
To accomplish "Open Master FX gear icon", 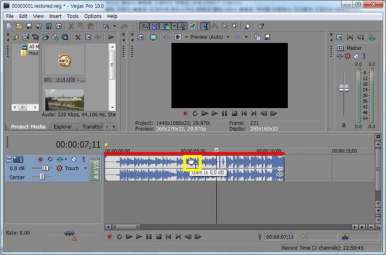I will point(347,56).
